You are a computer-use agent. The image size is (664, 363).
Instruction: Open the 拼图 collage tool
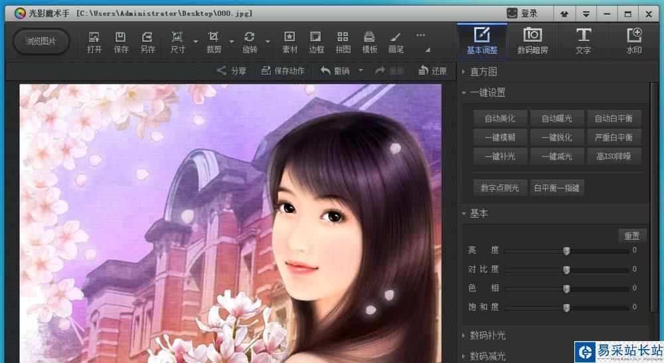tap(343, 42)
